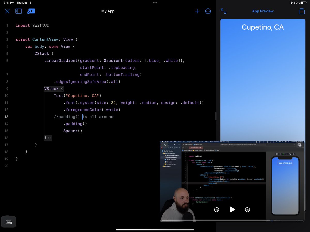Image resolution: width=310 pixels, height=232 pixels.
Task: Open the More options ellipsis icon
Action: (208, 11)
